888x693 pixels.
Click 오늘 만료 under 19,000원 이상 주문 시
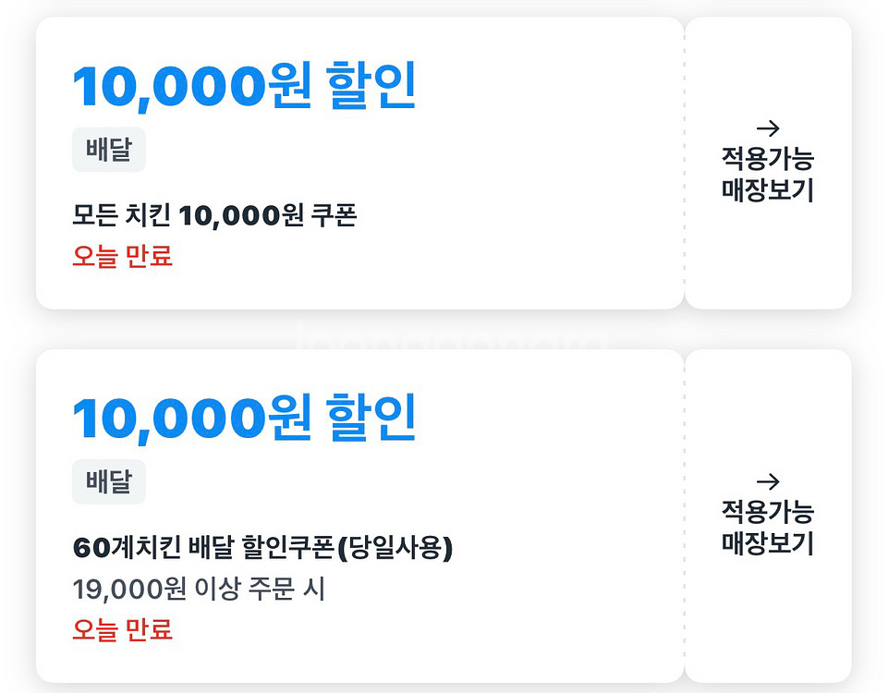pyautogui.click(x=123, y=630)
